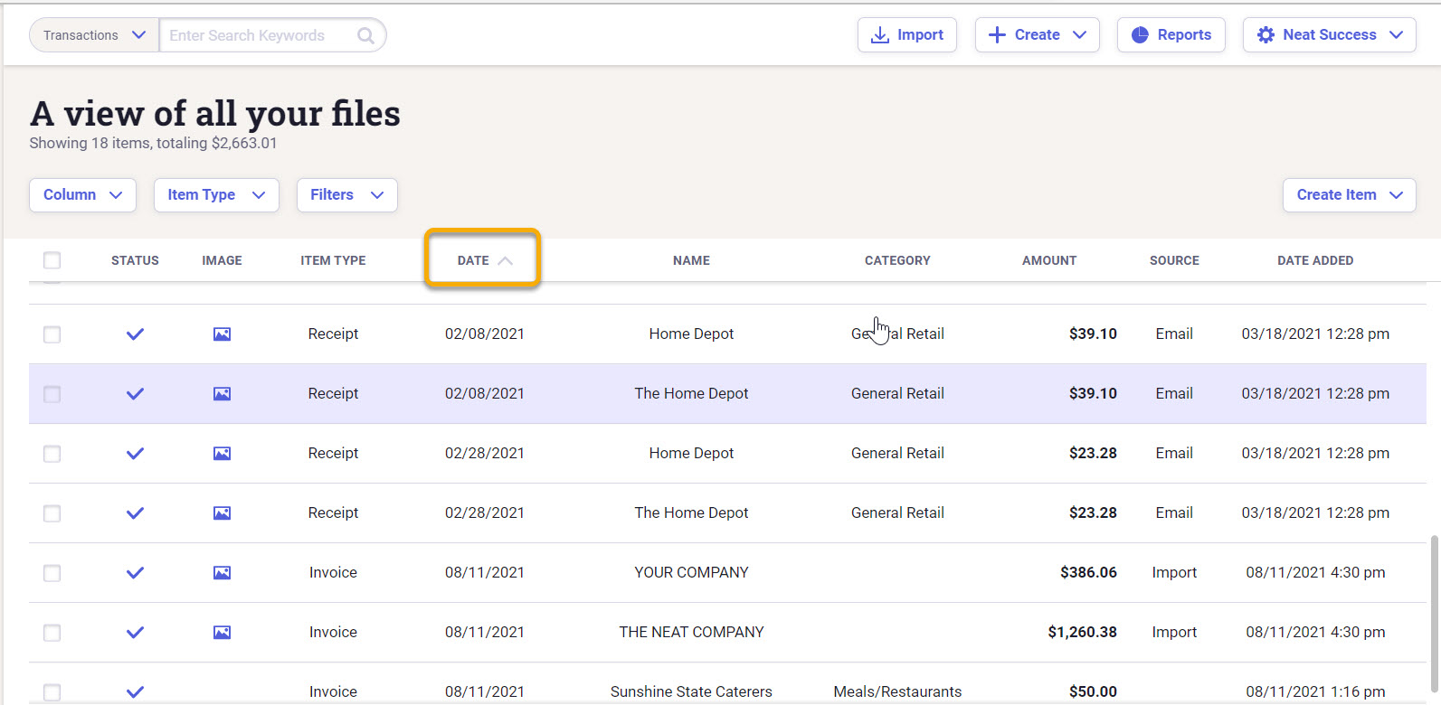
Task: Expand the Create dropdown menu
Action: click(x=1037, y=35)
